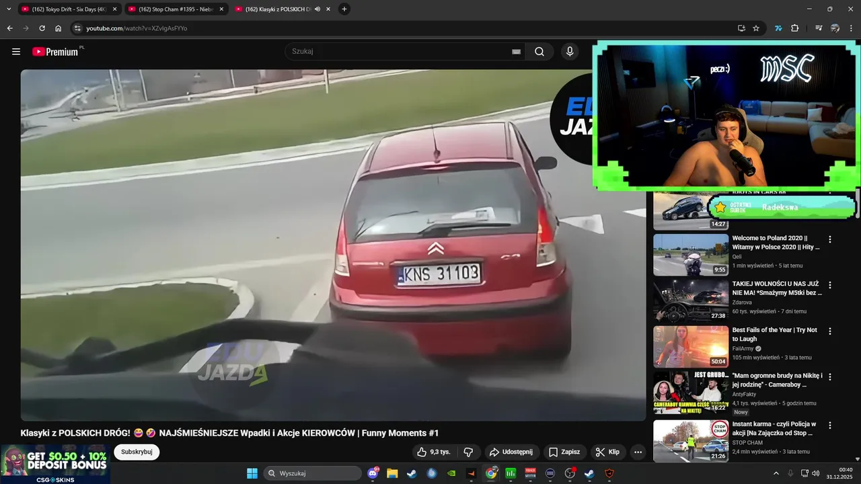The width and height of the screenshot is (861, 484).
Task: Visit the FailArmy channel name
Action: [743, 349]
